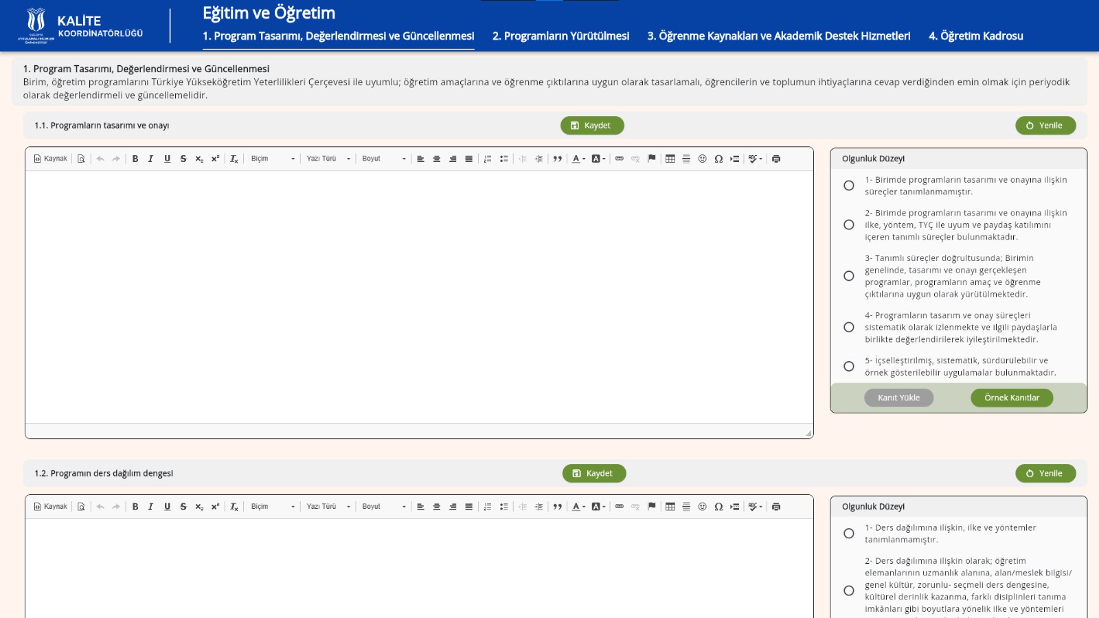This screenshot has width=1099, height=618.
Task: Click the 'Örnek Kanıtlar' button
Action: pos(1012,398)
